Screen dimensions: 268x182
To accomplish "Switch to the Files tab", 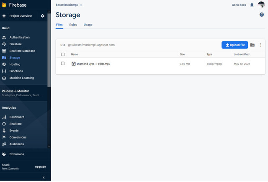I will (x=59, y=25).
